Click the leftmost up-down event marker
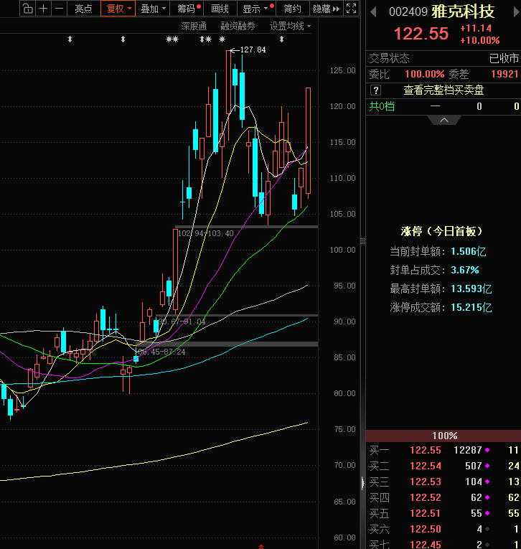The height and width of the screenshot is (549, 521). 70,39
